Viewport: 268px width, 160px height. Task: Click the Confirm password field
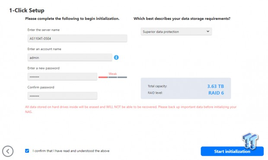coord(62,96)
